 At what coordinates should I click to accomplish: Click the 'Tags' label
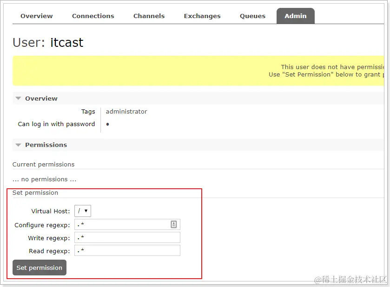click(88, 112)
